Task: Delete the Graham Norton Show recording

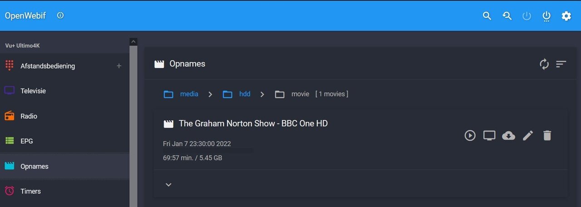Action: (547, 135)
